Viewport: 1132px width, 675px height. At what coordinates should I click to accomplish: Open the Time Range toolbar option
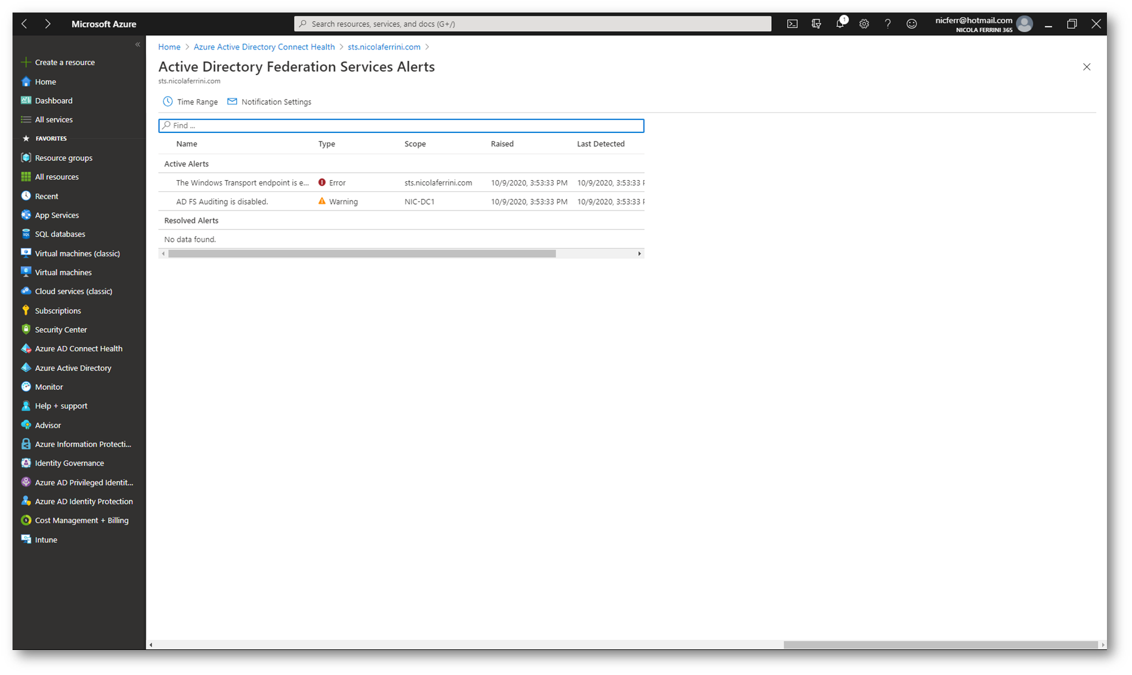191,102
